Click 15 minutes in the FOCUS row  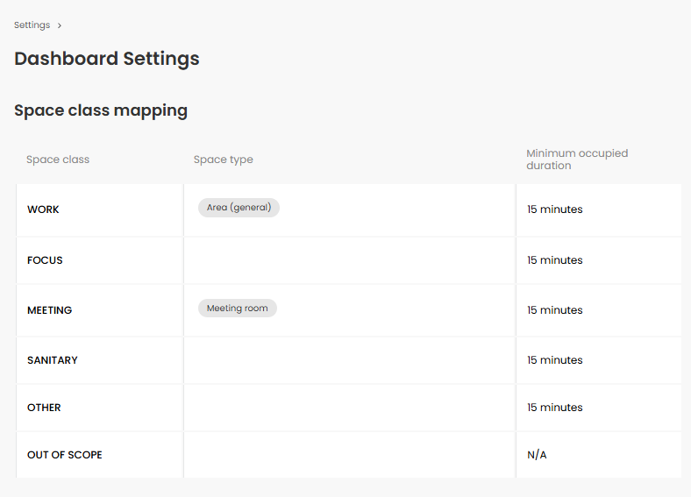(x=555, y=260)
